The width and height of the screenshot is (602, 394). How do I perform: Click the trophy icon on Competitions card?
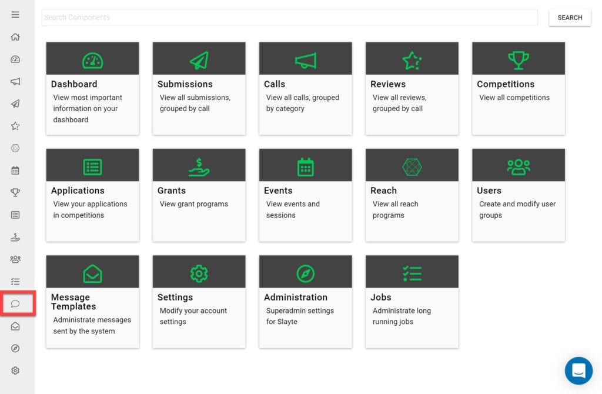tap(519, 61)
